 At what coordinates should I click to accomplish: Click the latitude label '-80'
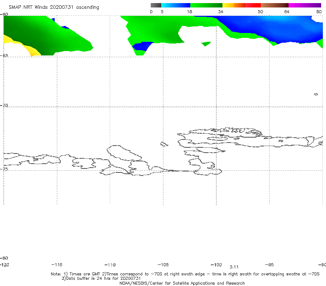pos(4,258)
